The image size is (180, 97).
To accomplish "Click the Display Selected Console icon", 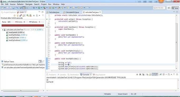I will [x=164, y=74].
